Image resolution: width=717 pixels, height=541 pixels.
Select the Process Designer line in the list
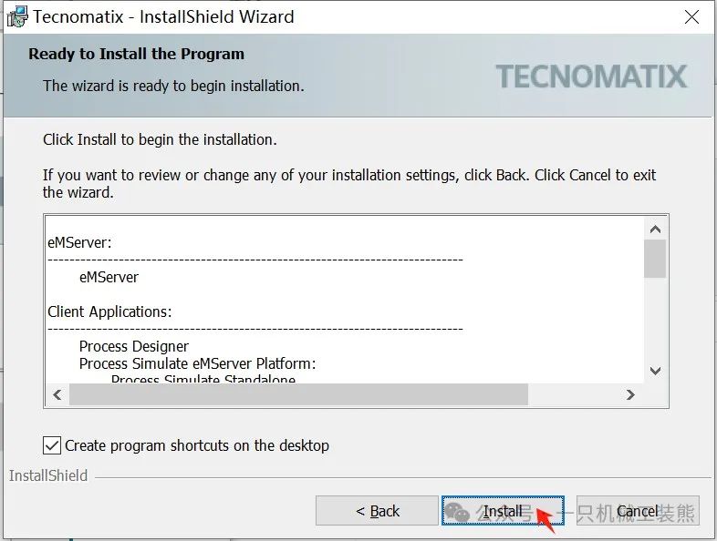[x=134, y=346]
